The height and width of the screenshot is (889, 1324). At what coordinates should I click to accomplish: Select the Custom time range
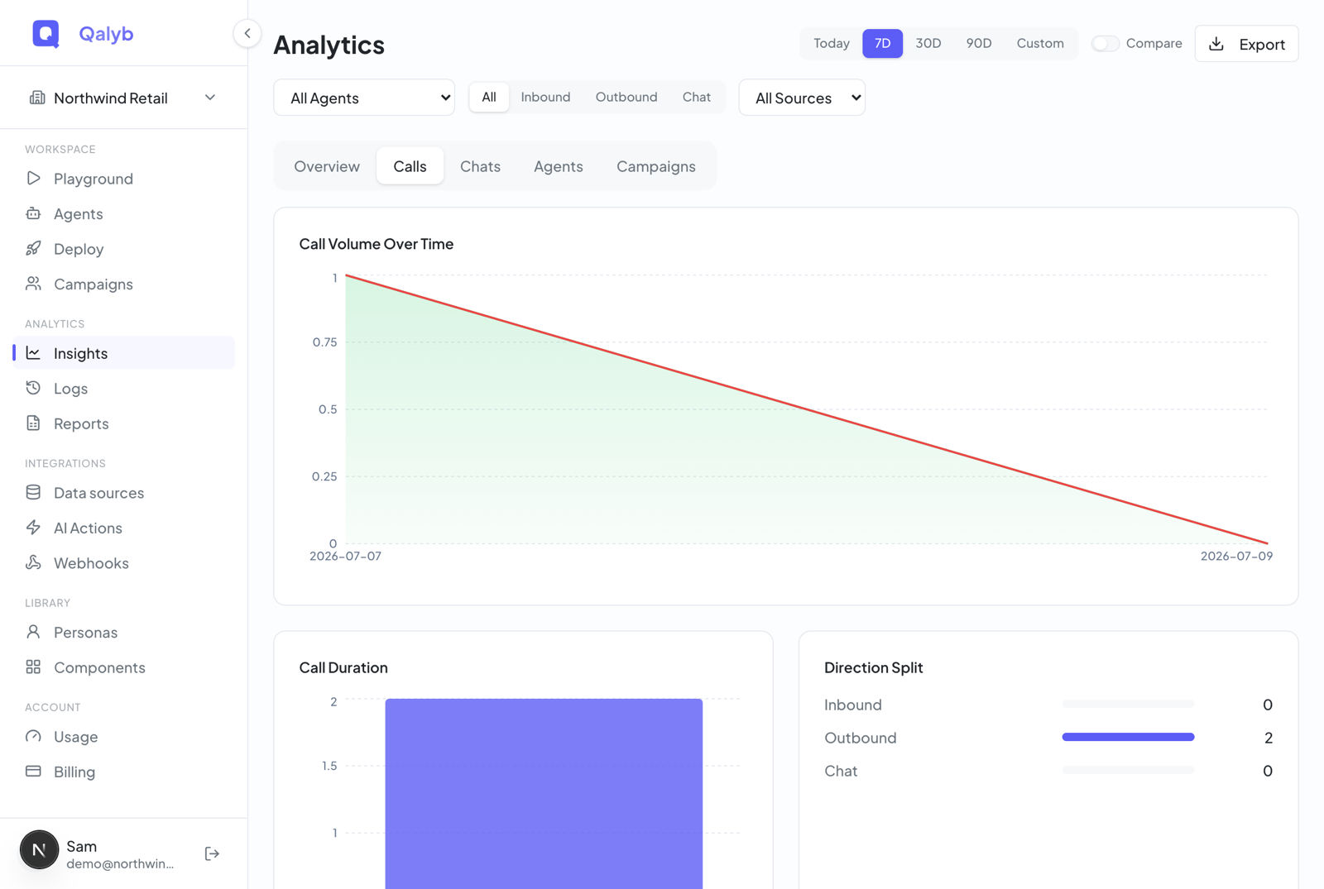[1040, 43]
